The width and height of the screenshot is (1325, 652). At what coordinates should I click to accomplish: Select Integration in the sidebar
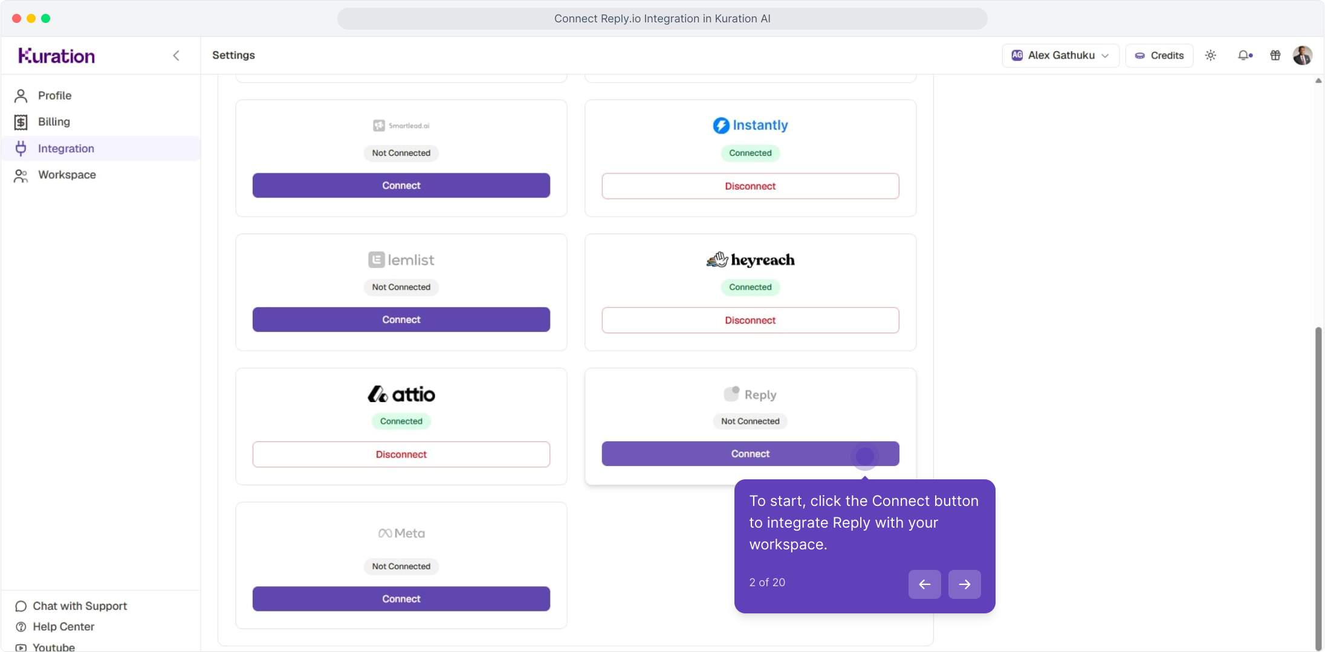[100, 149]
